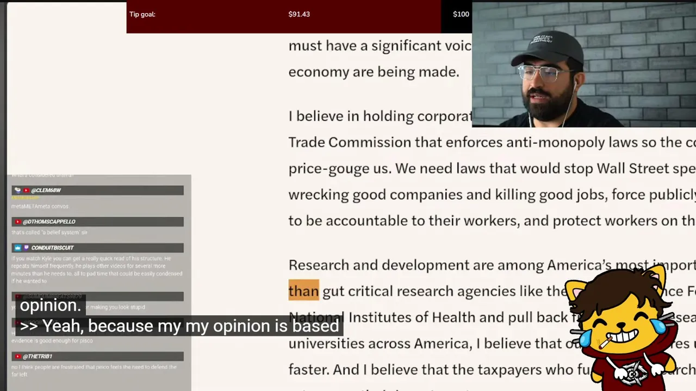Viewport: 696px width, 391px height.
Task: Click the Twitch icon beside CONDUITBISCUIT
Action: coord(26,248)
